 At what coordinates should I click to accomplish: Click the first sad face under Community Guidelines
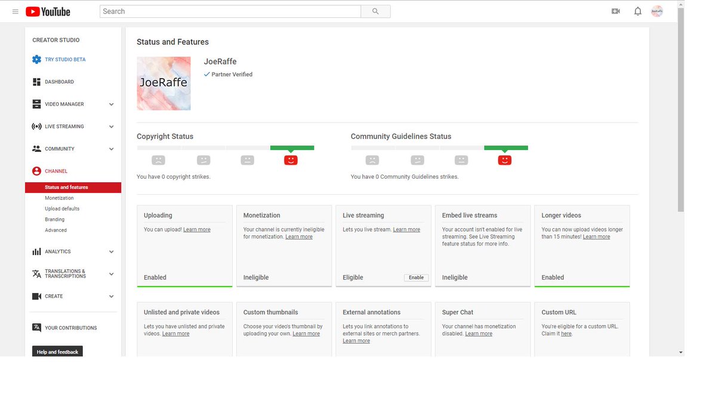tap(372, 160)
